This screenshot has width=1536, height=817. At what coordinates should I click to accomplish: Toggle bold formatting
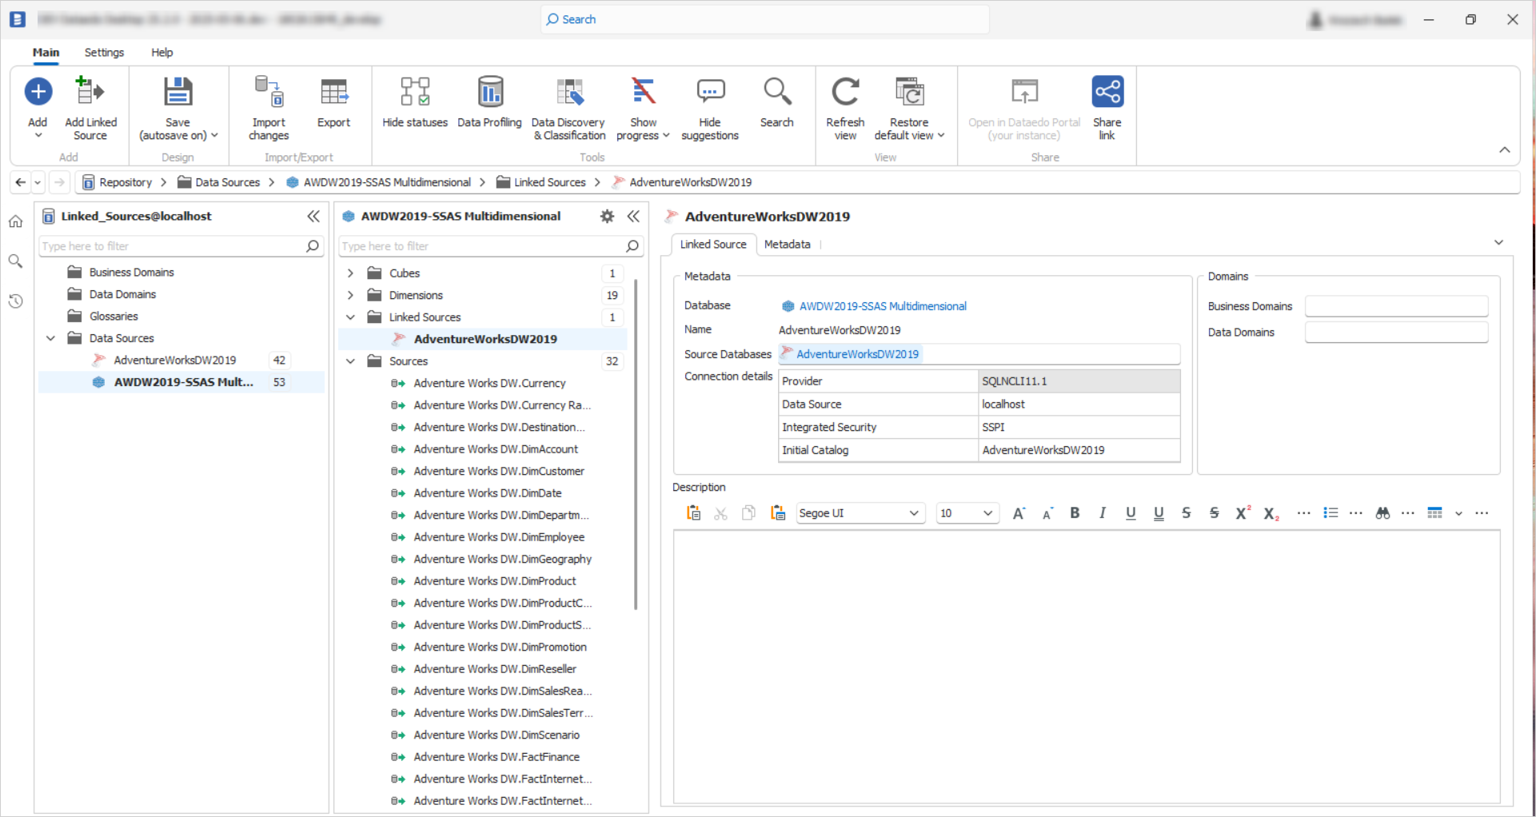point(1075,513)
